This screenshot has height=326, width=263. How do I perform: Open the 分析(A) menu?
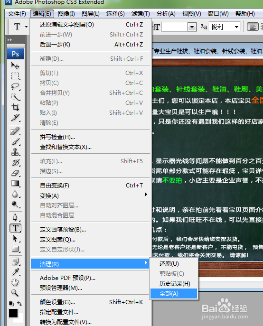pyautogui.click(x=166, y=14)
